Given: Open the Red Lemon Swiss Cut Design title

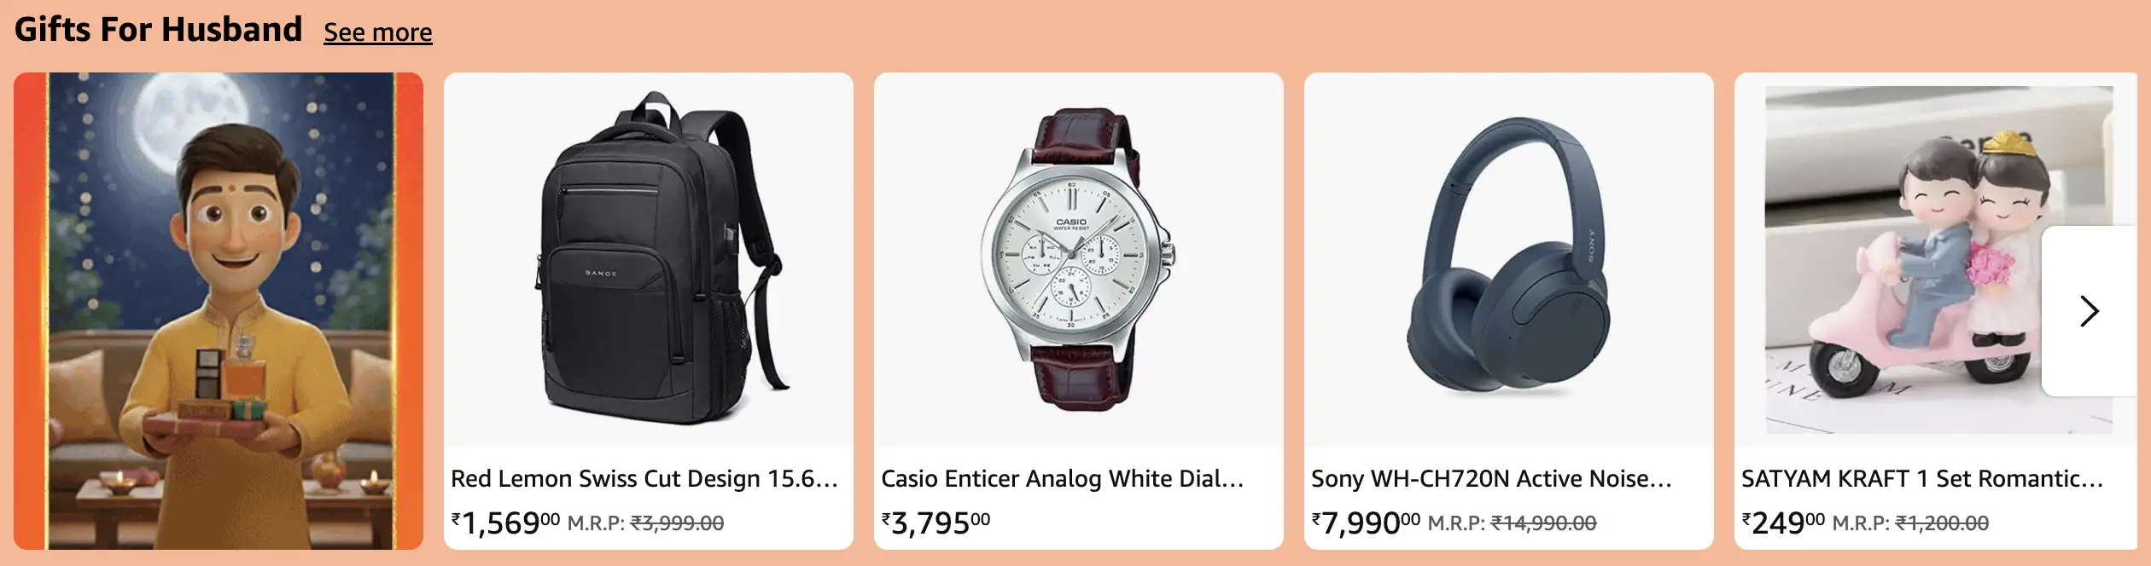Looking at the screenshot, I should pos(644,479).
